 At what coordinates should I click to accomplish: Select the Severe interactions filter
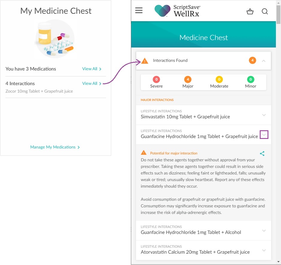pyautogui.click(x=156, y=82)
